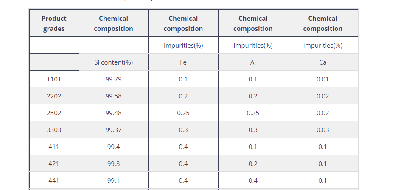This screenshot has height=190, width=415.
Task: Click the Al impurity column label
Action: point(253,62)
